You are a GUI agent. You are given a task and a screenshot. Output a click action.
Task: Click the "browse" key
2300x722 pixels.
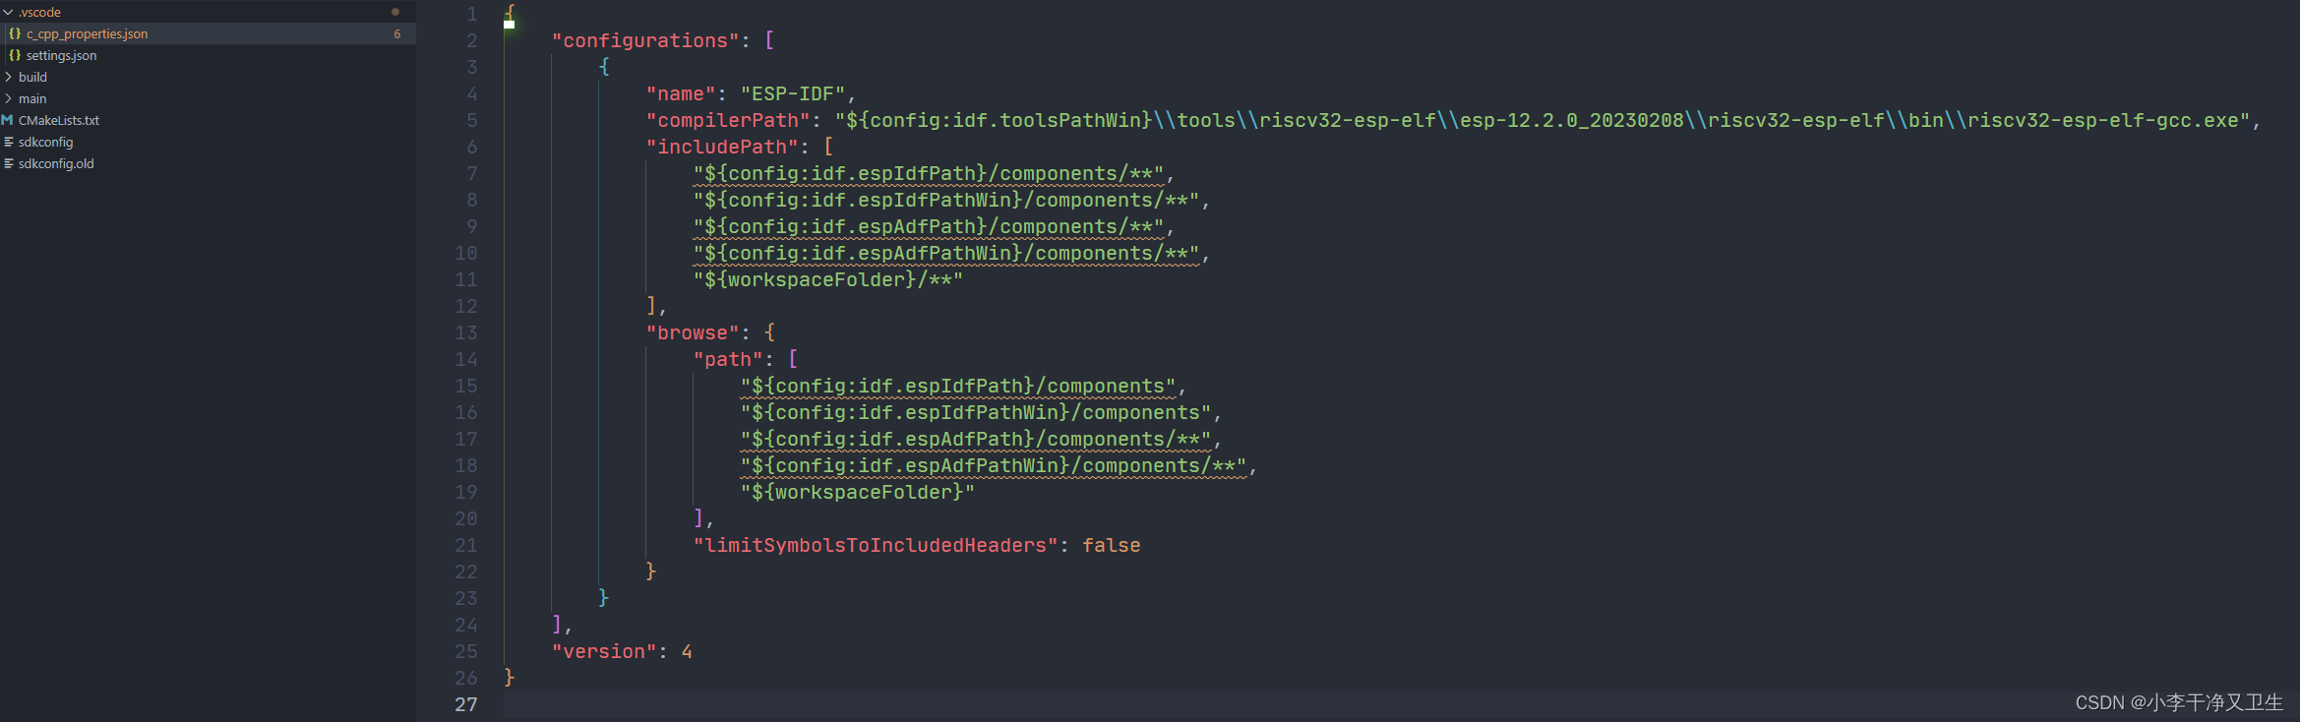tap(693, 332)
